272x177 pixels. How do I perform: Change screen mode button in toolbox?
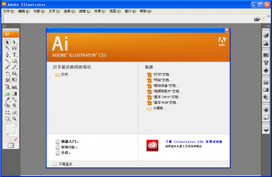(x=11, y=146)
